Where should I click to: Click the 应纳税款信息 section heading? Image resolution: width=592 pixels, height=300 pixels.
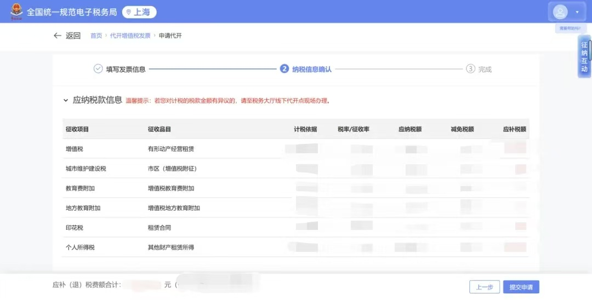click(x=98, y=100)
